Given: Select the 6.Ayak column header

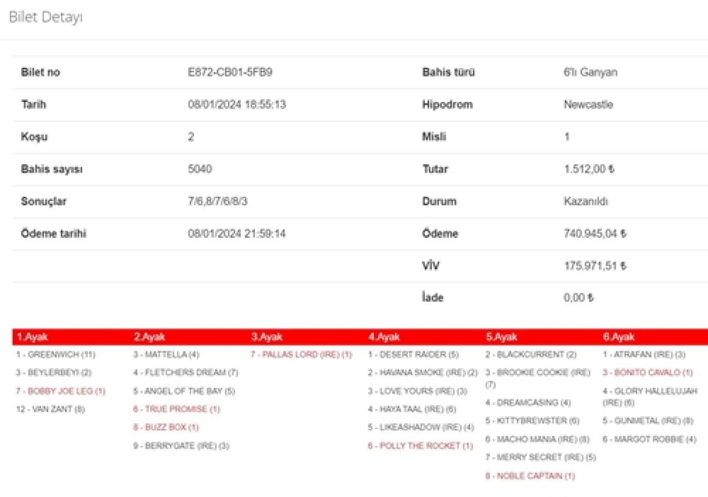Looking at the screenshot, I should (619, 337).
